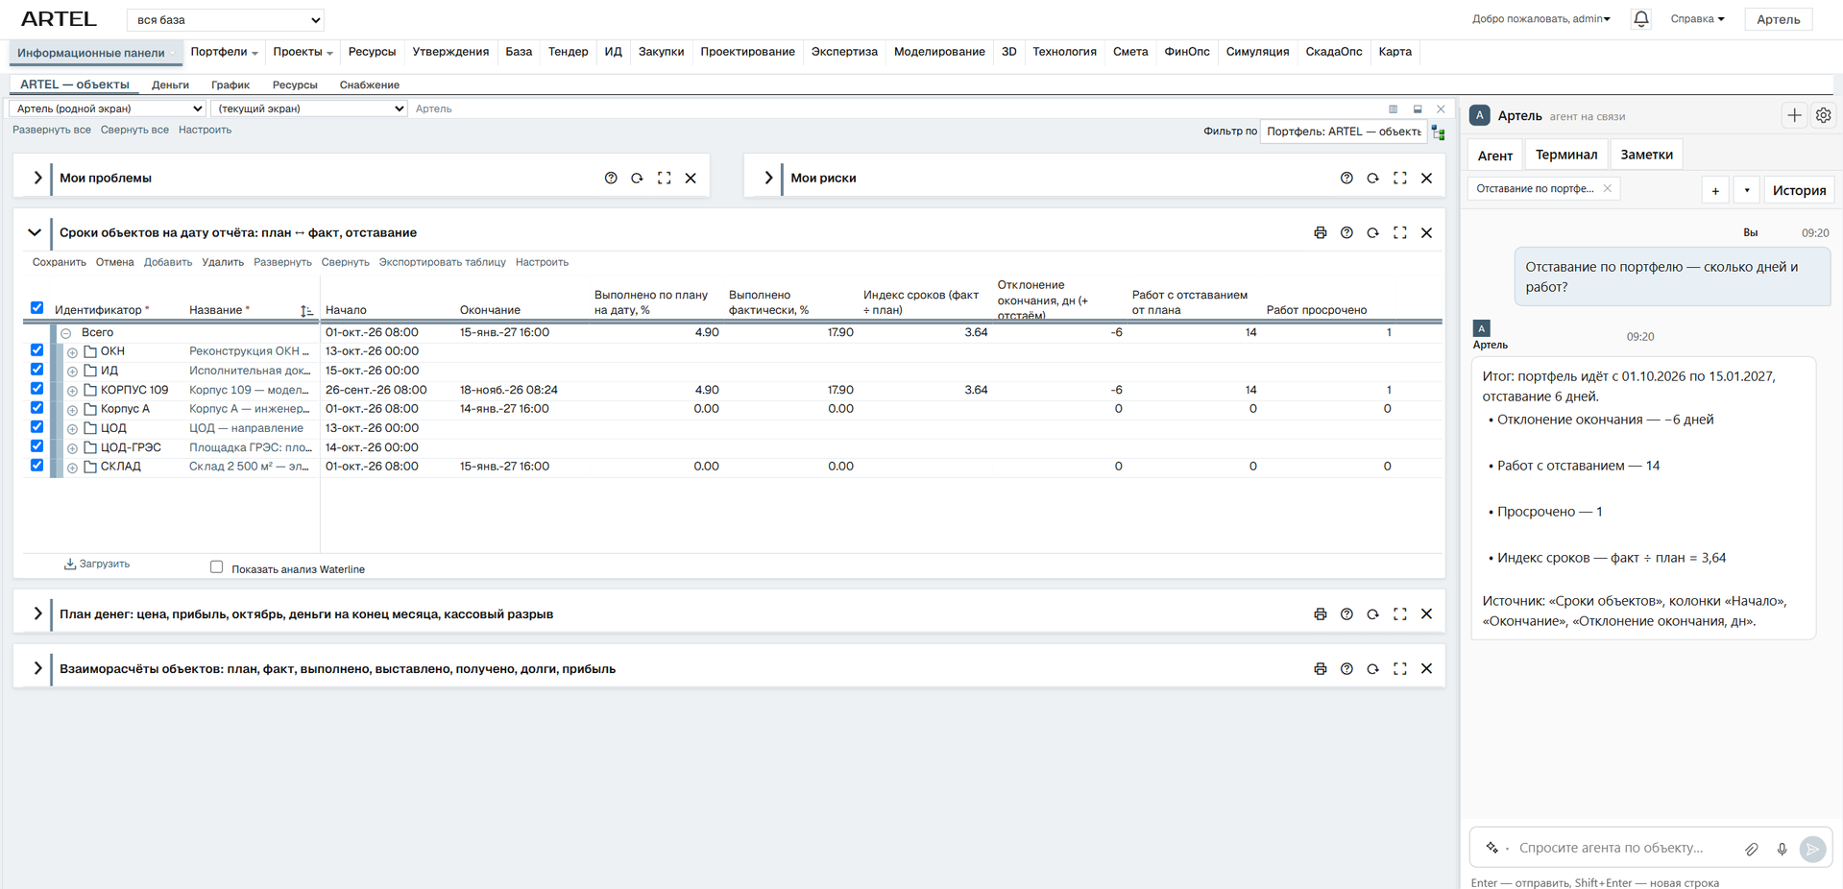Collapse the Сроки объектов panel
The image size is (1843, 889).
point(35,232)
